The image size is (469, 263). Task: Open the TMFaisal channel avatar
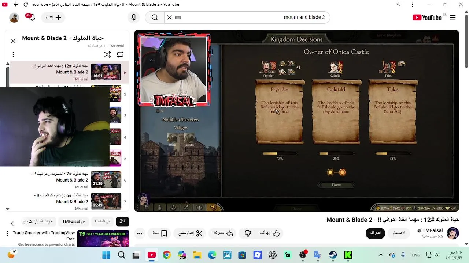pos(453,233)
